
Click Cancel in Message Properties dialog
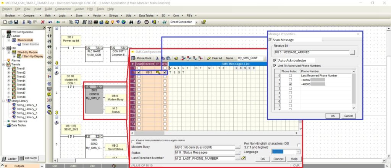(x=348, y=116)
